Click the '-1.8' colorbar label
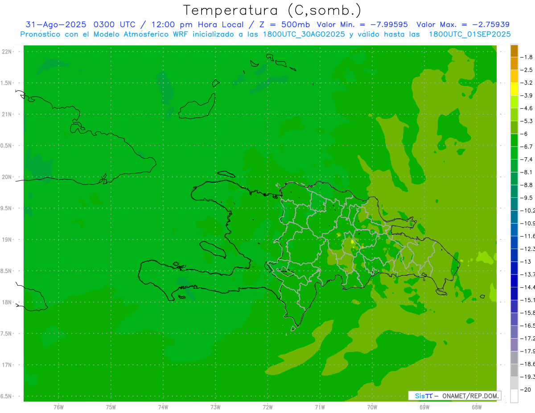The width and height of the screenshot is (535, 413). 527,57
